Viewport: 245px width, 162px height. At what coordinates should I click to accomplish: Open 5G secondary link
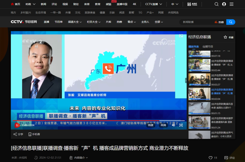140,13
